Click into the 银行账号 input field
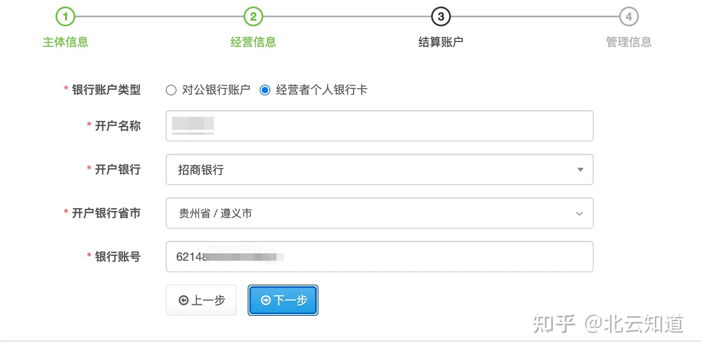Image resolution: width=701 pixels, height=352 pixels. pos(411,257)
